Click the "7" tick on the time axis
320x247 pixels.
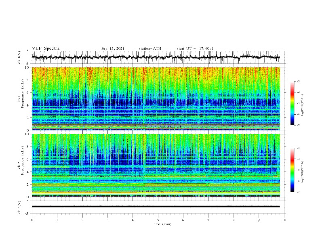point(208,220)
